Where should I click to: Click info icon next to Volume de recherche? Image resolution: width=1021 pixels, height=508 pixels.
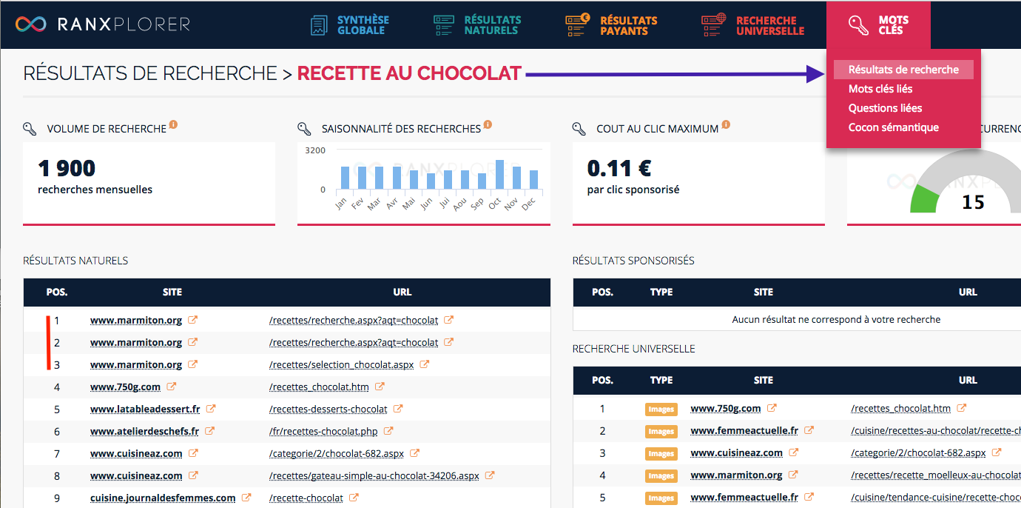(173, 124)
